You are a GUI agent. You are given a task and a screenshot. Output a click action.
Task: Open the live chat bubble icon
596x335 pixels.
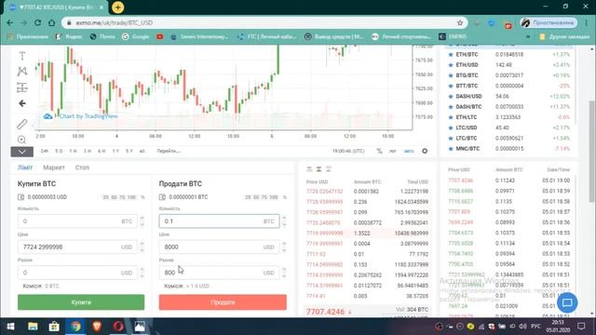567,302
